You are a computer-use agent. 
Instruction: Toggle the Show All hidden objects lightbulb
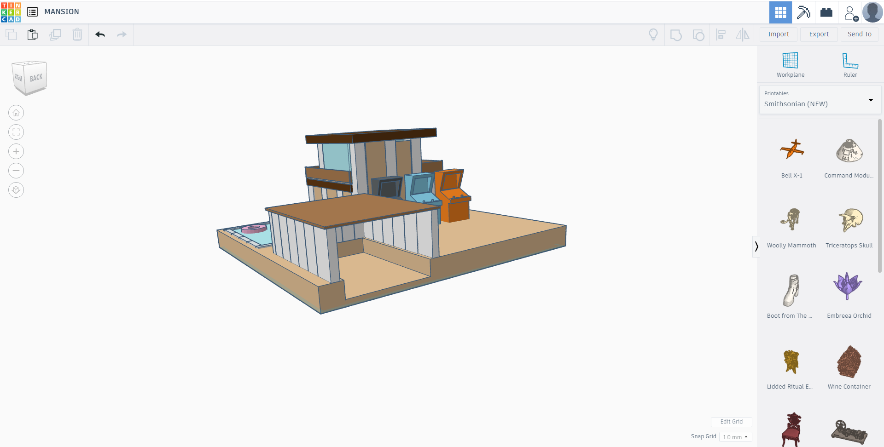click(x=653, y=34)
